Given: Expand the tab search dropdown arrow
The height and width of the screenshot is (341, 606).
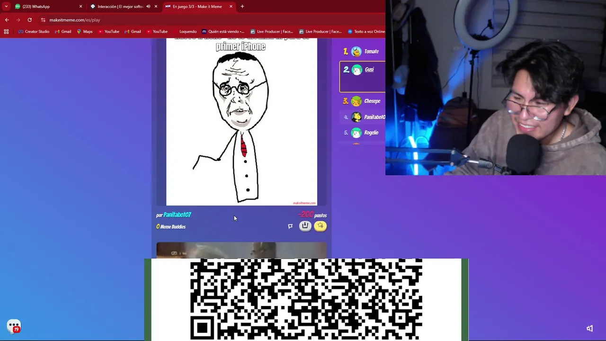Looking at the screenshot, I should click(x=6, y=7).
